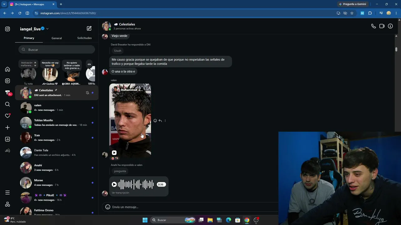Expand the iangel_live account switcher
This screenshot has height=225, width=401.
[x=47, y=29]
